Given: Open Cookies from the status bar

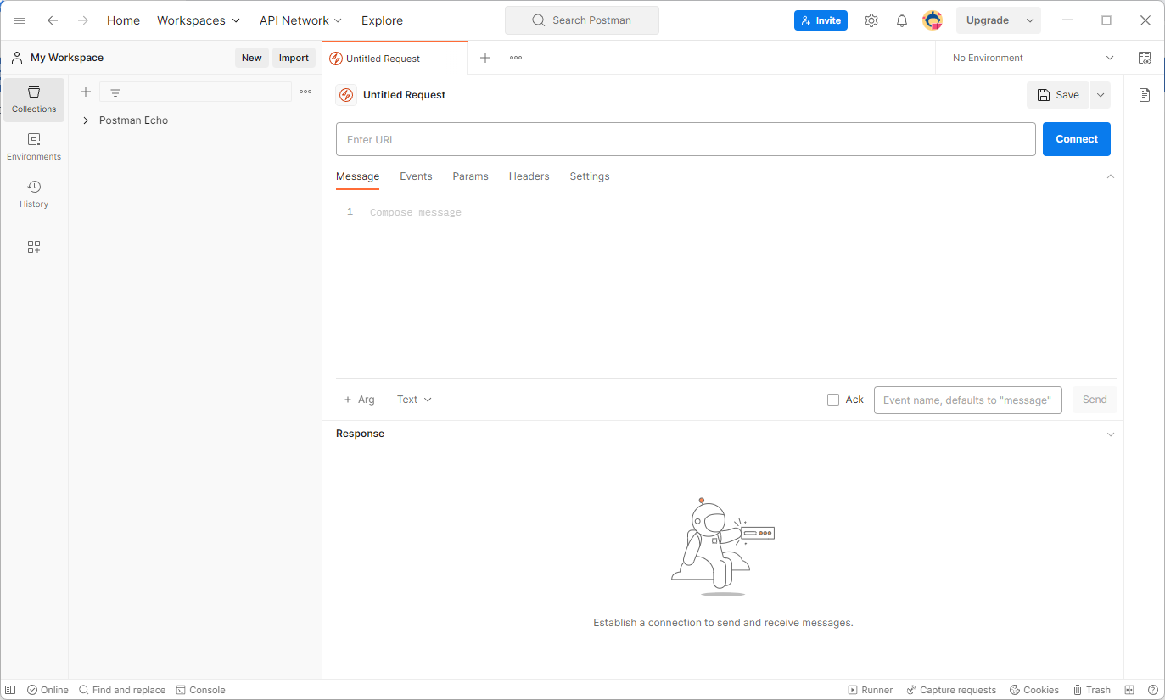Looking at the screenshot, I should click(1034, 690).
